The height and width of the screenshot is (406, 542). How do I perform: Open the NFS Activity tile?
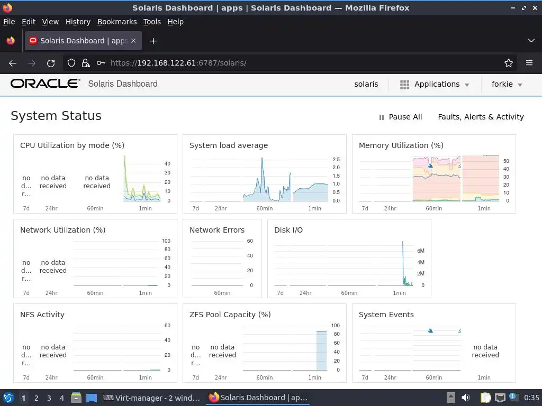point(95,343)
